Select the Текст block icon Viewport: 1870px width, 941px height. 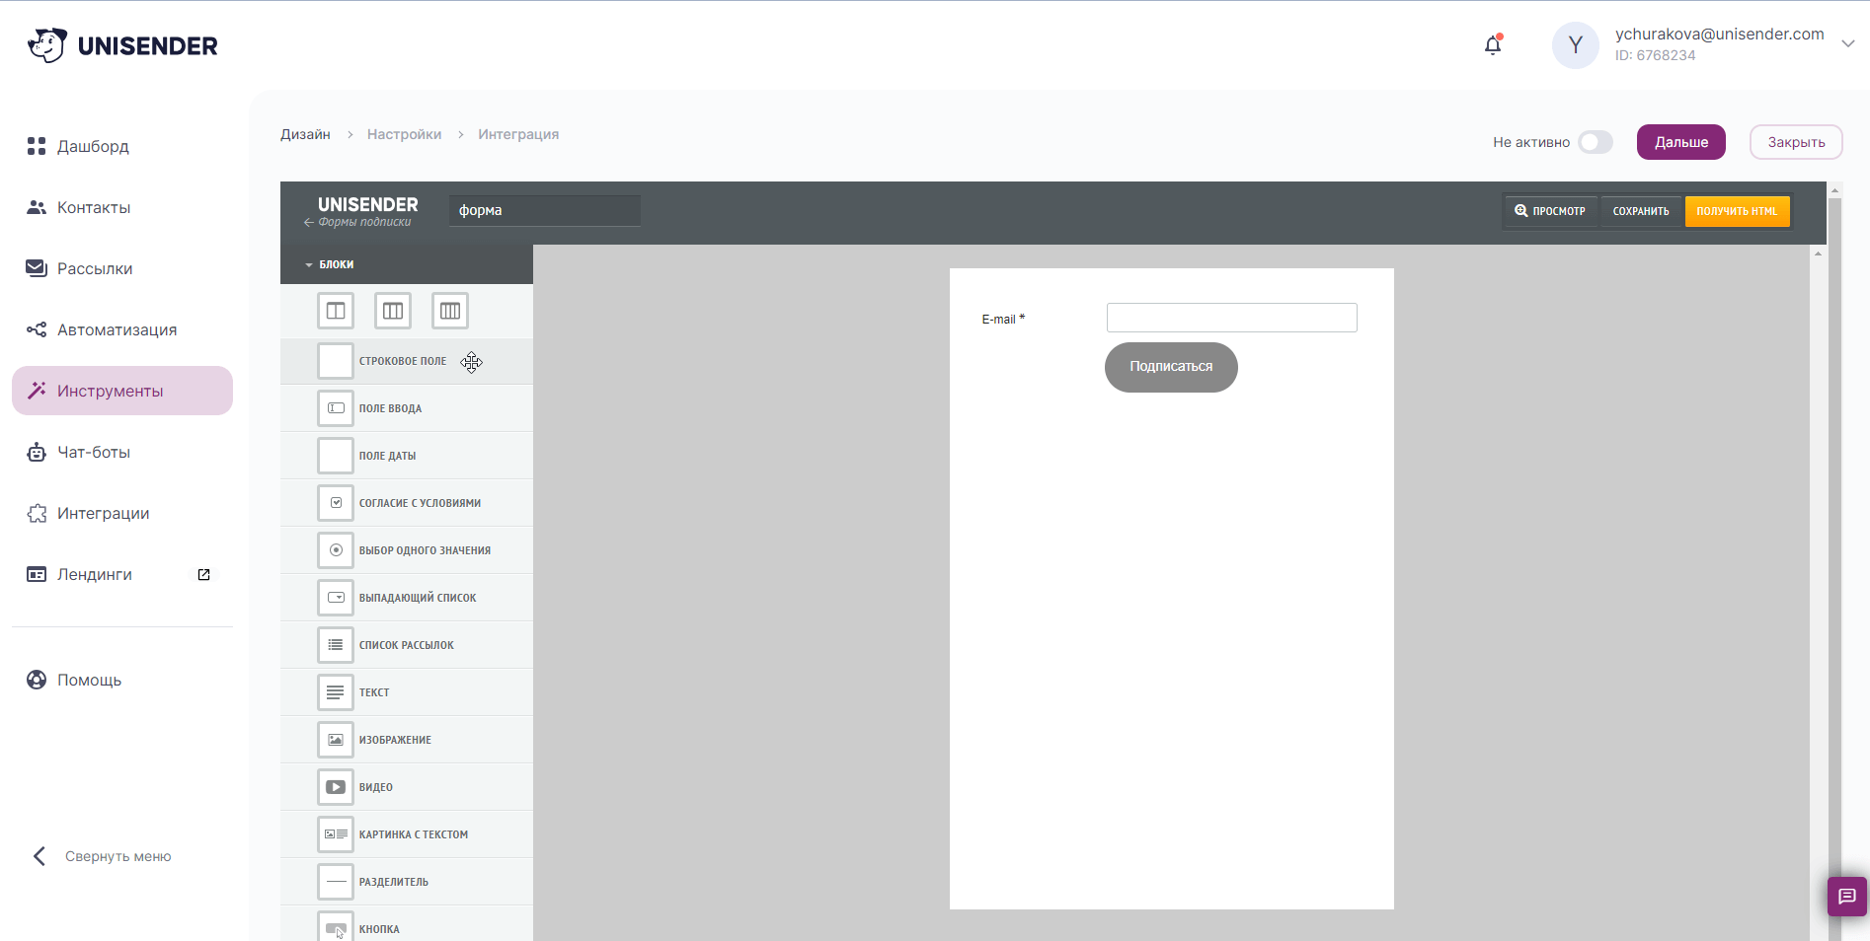tap(336, 692)
